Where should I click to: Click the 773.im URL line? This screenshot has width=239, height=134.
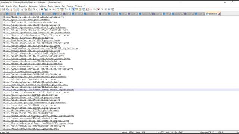25,71
